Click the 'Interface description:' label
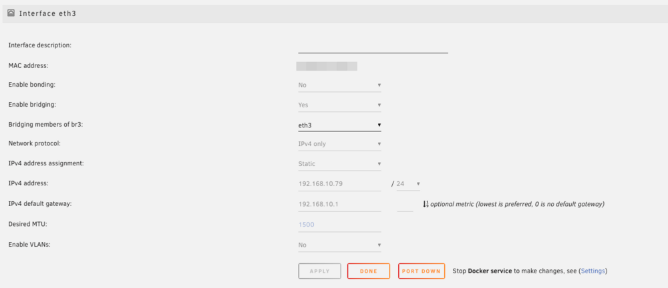668x288 pixels. (x=40, y=45)
